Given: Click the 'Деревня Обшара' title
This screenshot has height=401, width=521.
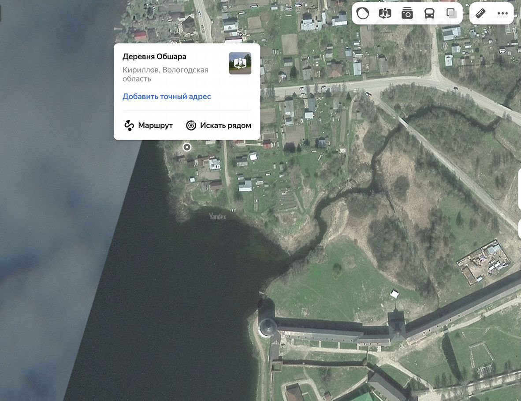Looking at the screenshot, I should pos(154,56).
